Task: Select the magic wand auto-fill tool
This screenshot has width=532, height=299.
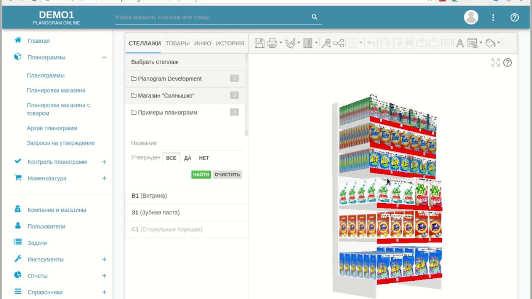Action: click(326, 43)
